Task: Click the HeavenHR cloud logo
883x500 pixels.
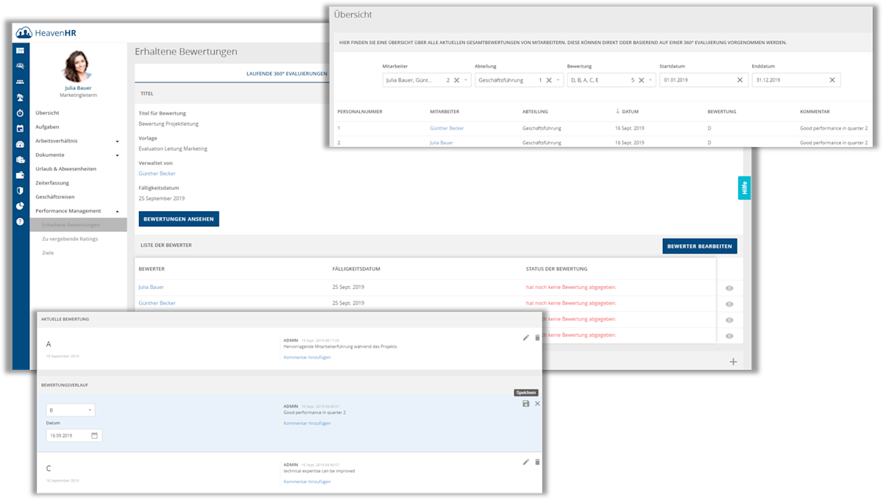Action: pos(24,32)
